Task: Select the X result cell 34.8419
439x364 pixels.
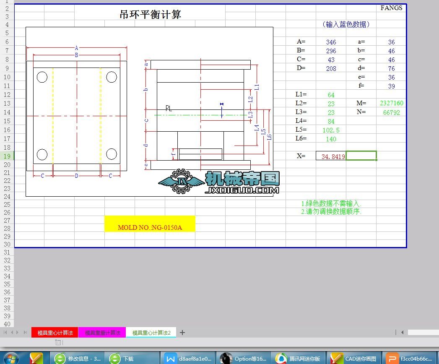Action: point(331,156)
